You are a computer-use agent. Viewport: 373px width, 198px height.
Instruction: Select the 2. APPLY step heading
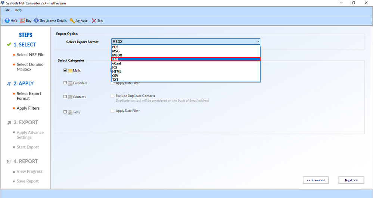(x=24, y=83)
